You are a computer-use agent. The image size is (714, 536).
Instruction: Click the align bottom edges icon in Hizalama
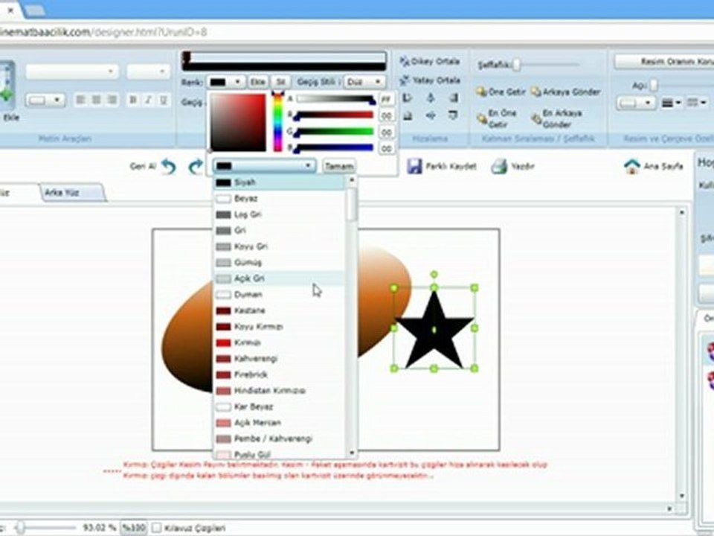coord(408,116)
